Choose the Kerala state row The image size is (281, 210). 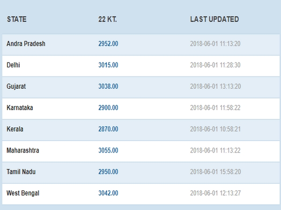pyautogui.click(x=15, y=129)
